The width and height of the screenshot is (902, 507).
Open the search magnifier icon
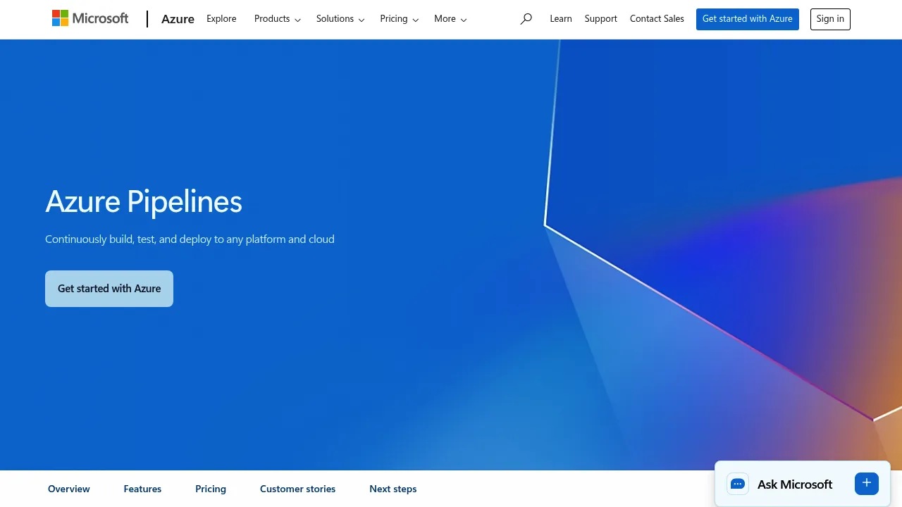coord(526,19)
